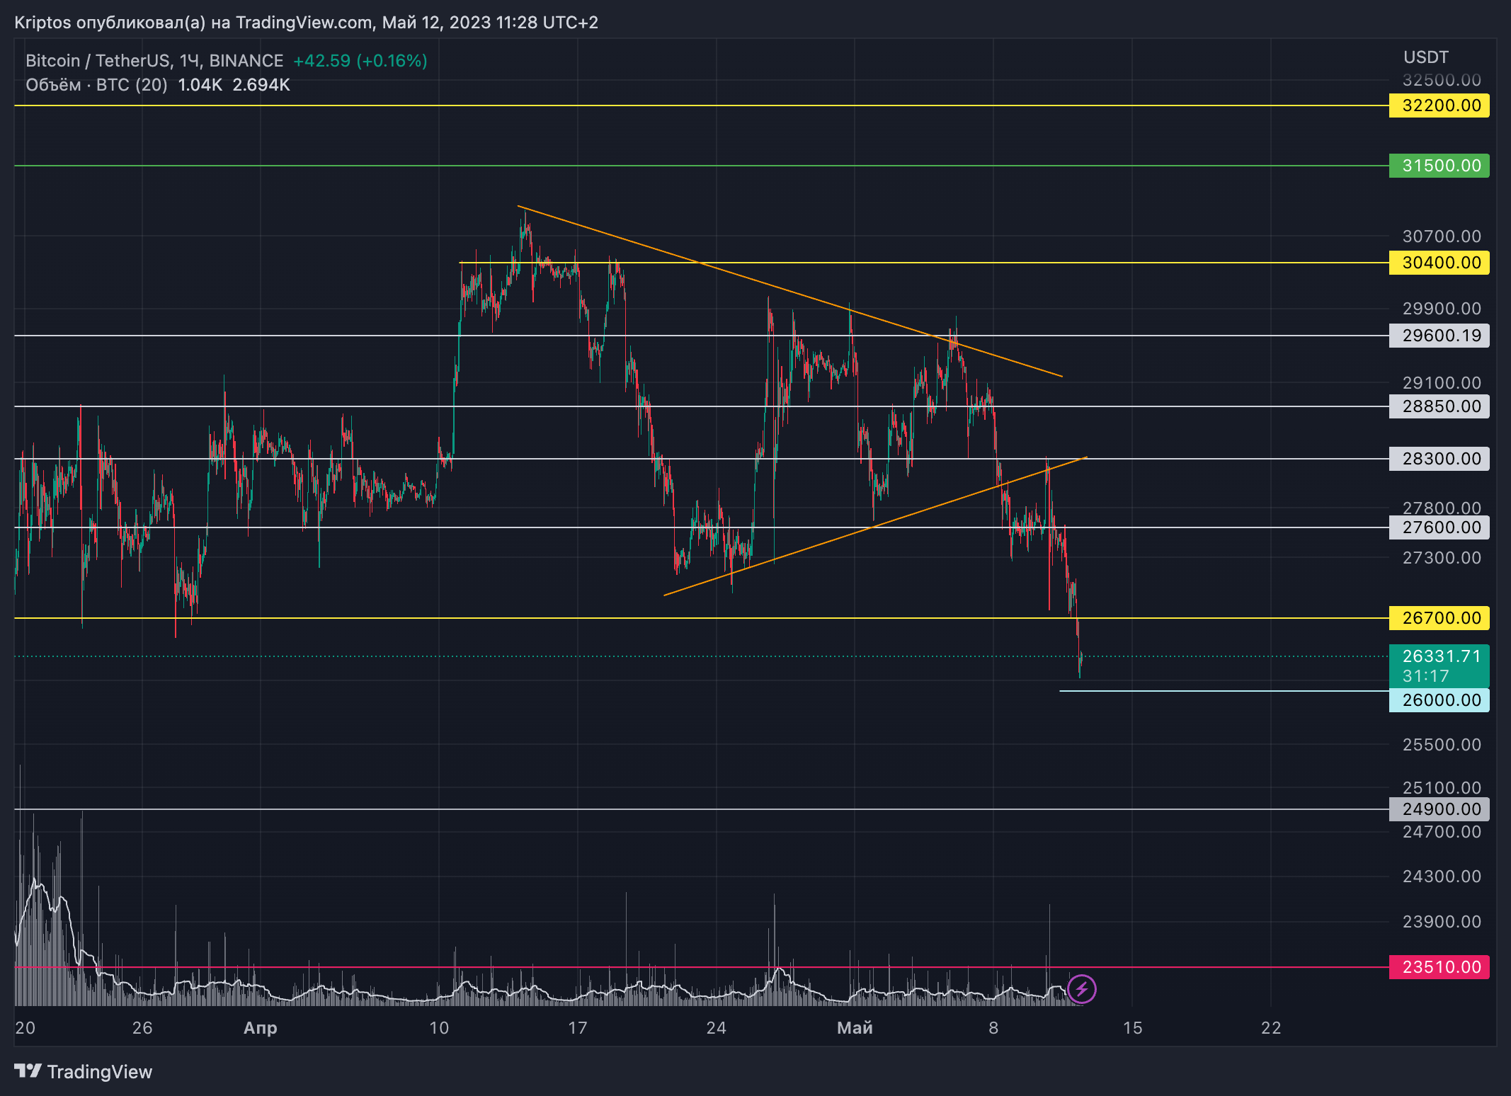Click the gray 24900.00 price label
This screenshot has width=1511, height=1096.
1439,809
